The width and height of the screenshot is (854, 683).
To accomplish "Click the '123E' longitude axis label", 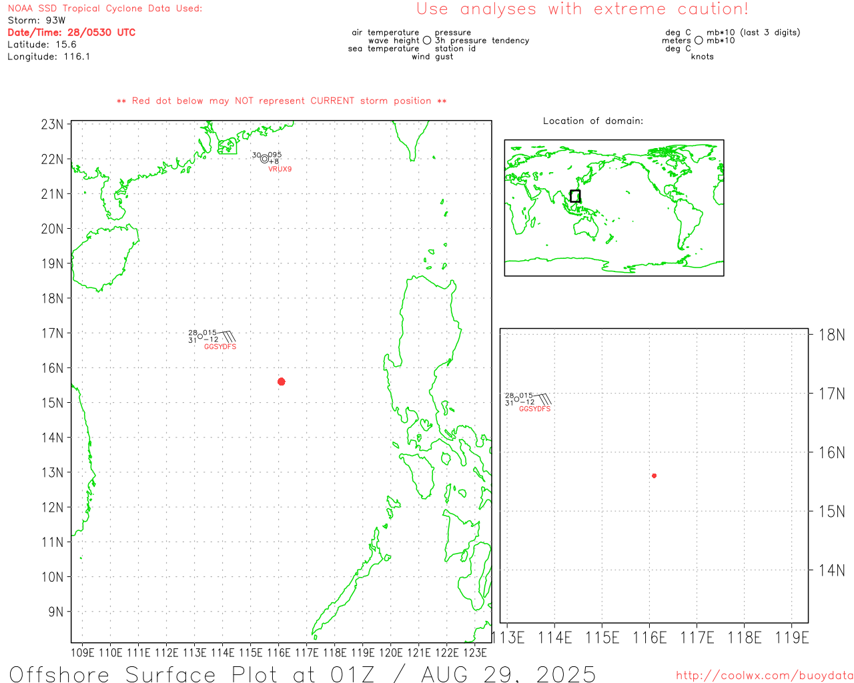I will tap(475, 652).
